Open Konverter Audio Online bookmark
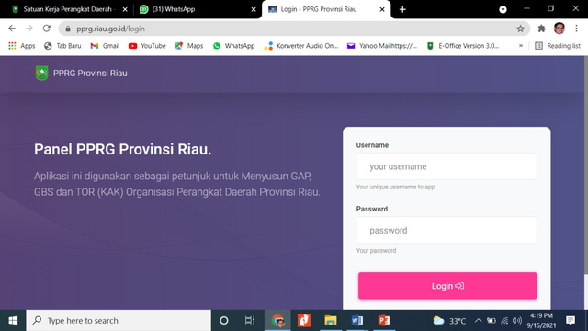The width and height of the screenshot is (588, 331). 301,46
